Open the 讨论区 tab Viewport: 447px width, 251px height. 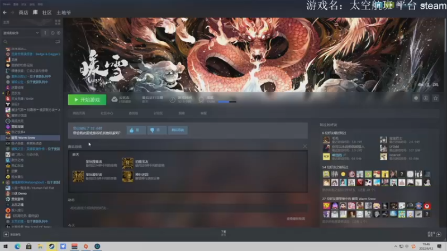(158, 113)
